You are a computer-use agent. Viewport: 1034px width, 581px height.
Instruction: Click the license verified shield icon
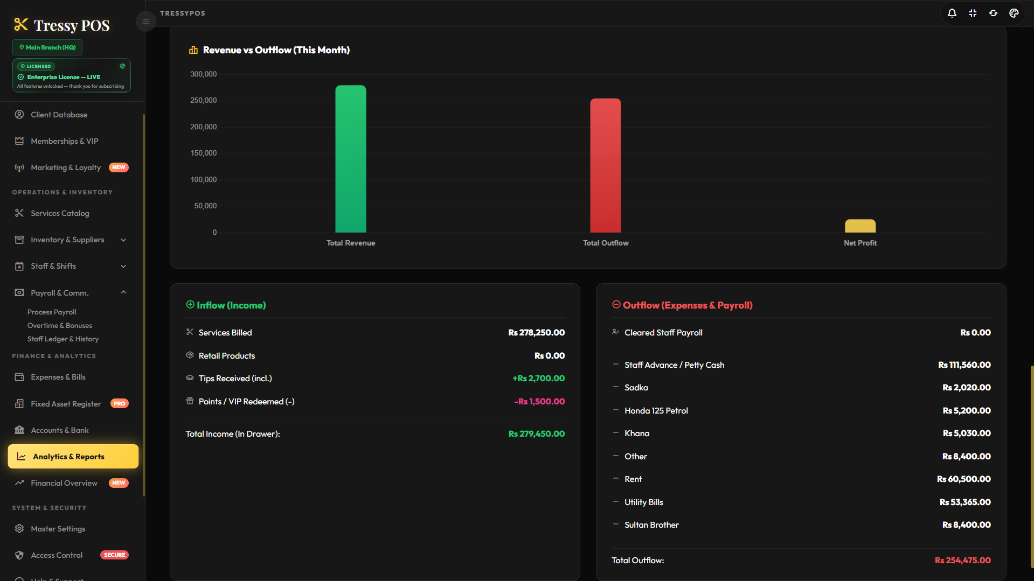[x=122, y=66]
